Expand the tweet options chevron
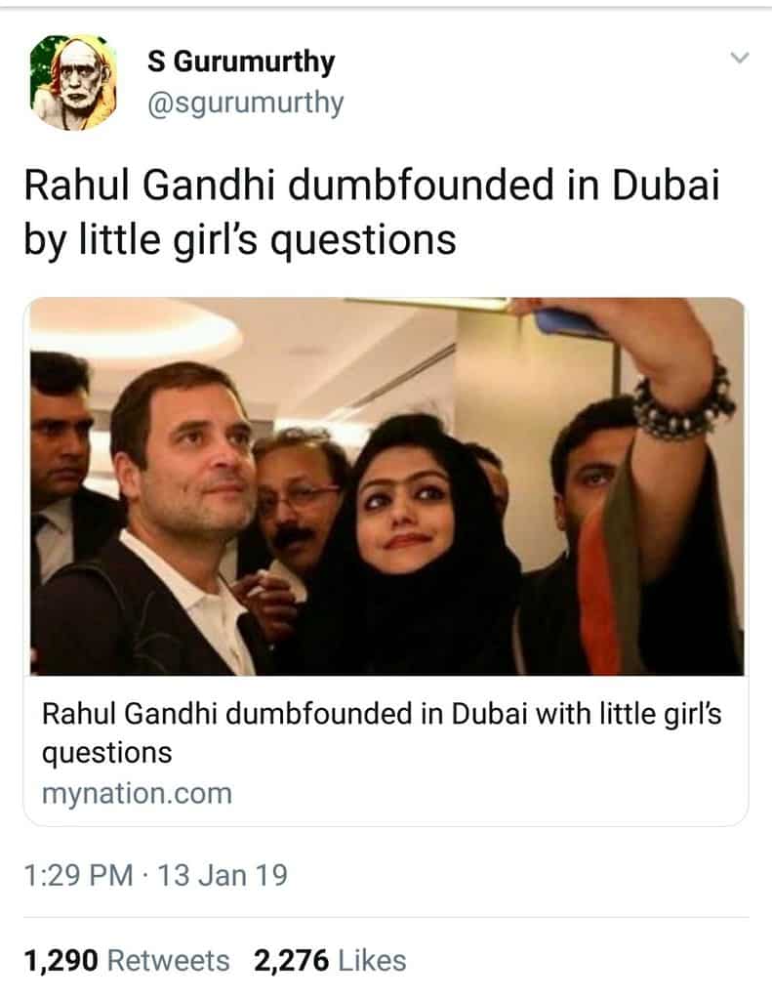This screenshot has height=1000, width=772. coord(740,60)
